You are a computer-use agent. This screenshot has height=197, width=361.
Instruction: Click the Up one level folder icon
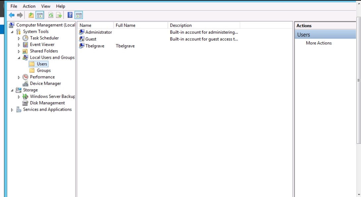pos(31,15)
